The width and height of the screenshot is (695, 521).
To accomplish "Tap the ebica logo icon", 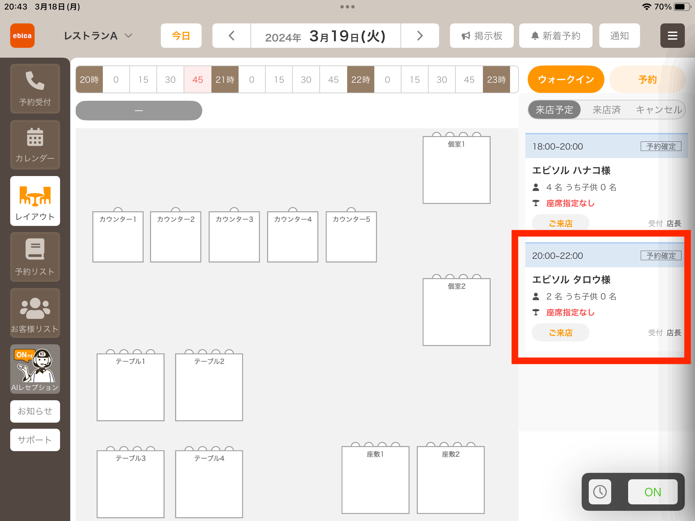I will [x=22, y=36].
